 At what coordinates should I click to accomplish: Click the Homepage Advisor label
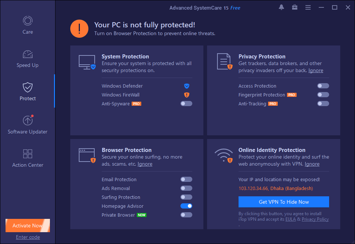pyautogui.click(x=122, y=206)
